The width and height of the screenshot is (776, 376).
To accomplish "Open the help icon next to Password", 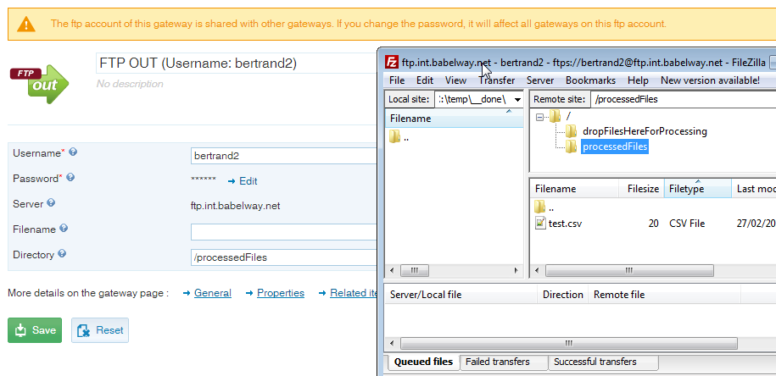I will pos(70,177).
